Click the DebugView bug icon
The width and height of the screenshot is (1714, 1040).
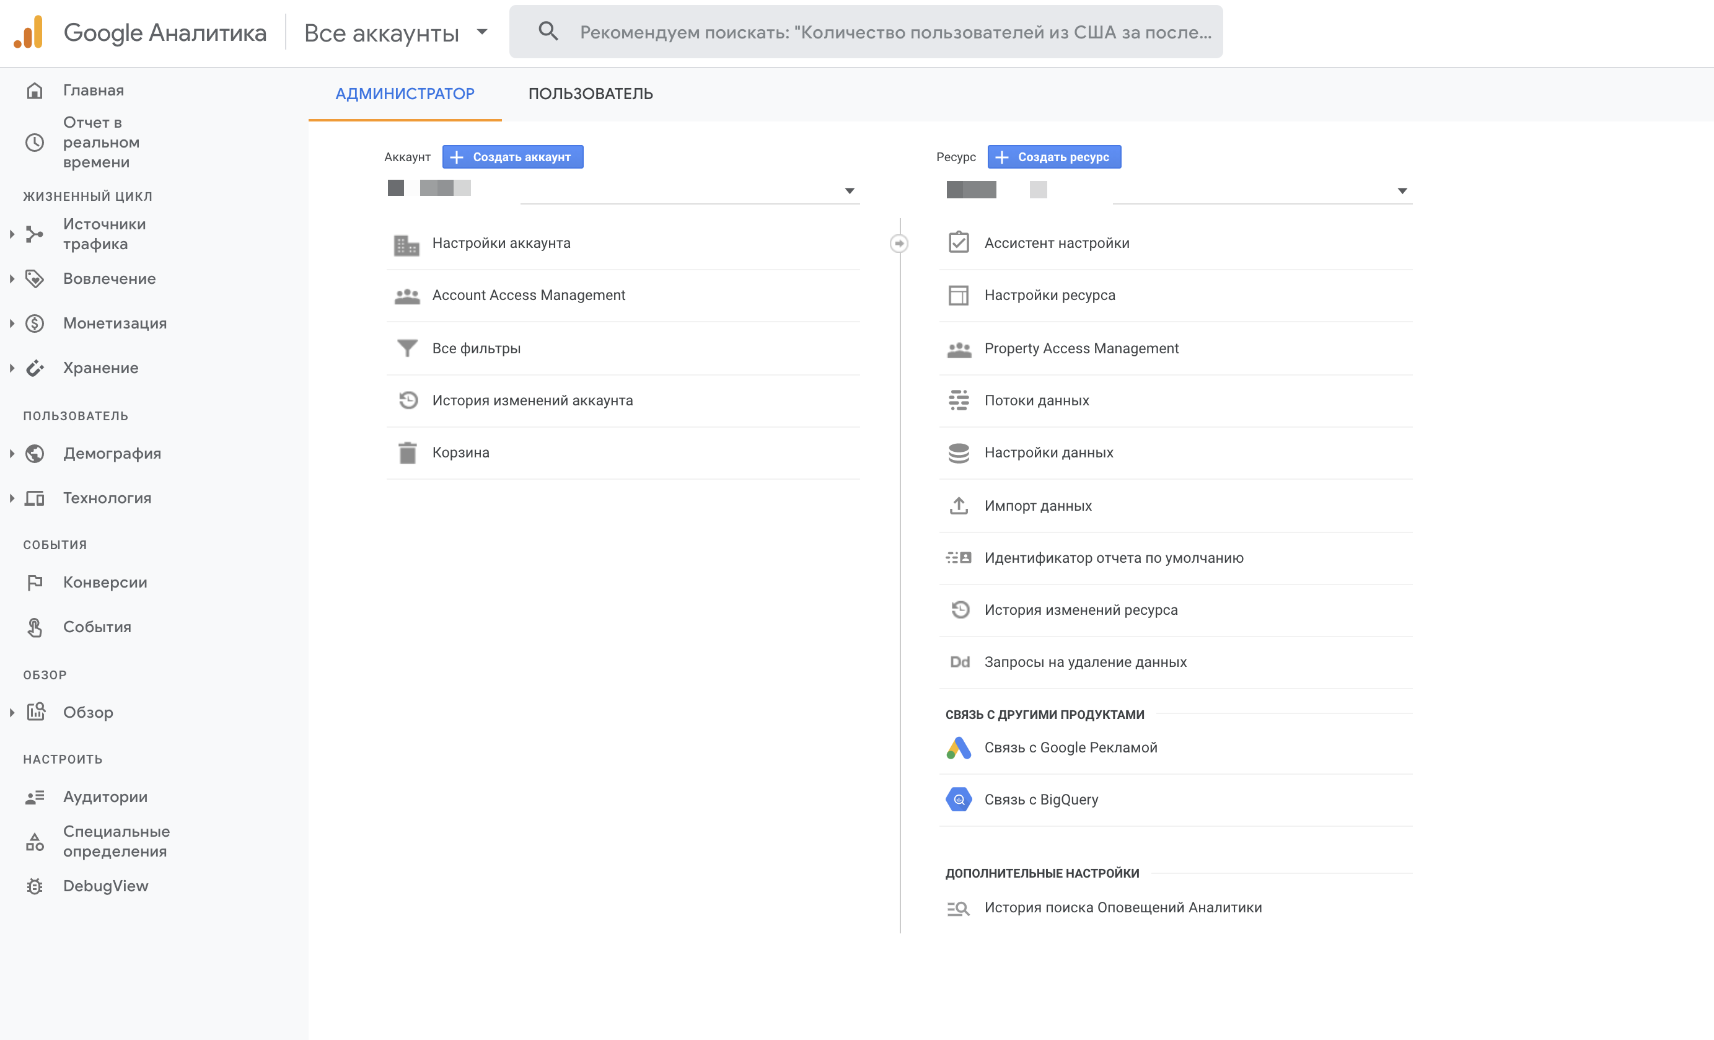point(35,886)
